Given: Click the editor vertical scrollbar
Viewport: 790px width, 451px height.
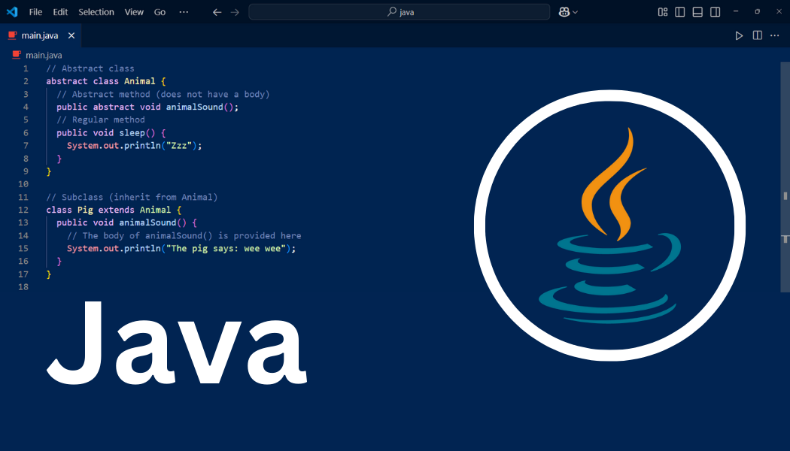Looking at the screenshot, I should tap(785, 176).
